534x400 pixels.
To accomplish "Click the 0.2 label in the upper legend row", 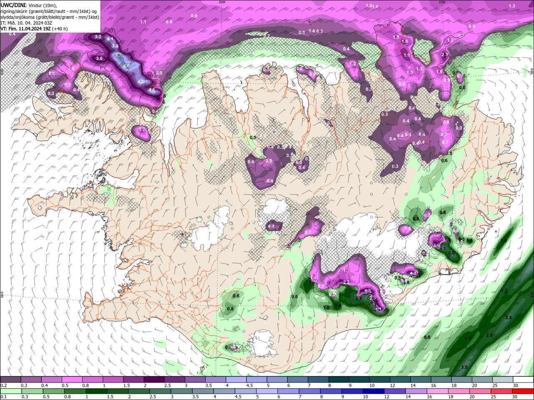I will point(3,385).
